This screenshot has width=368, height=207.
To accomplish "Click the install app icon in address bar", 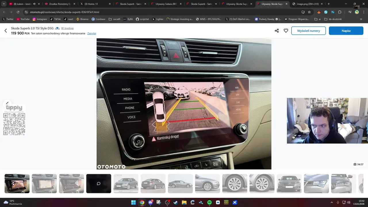I will pos(303,12).
